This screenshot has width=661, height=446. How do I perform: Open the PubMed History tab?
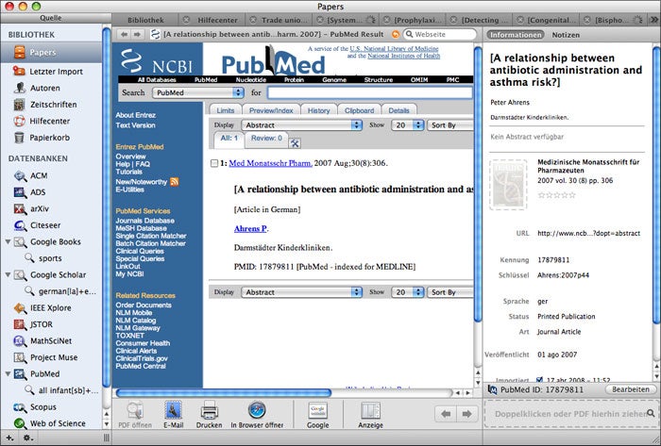319,110
